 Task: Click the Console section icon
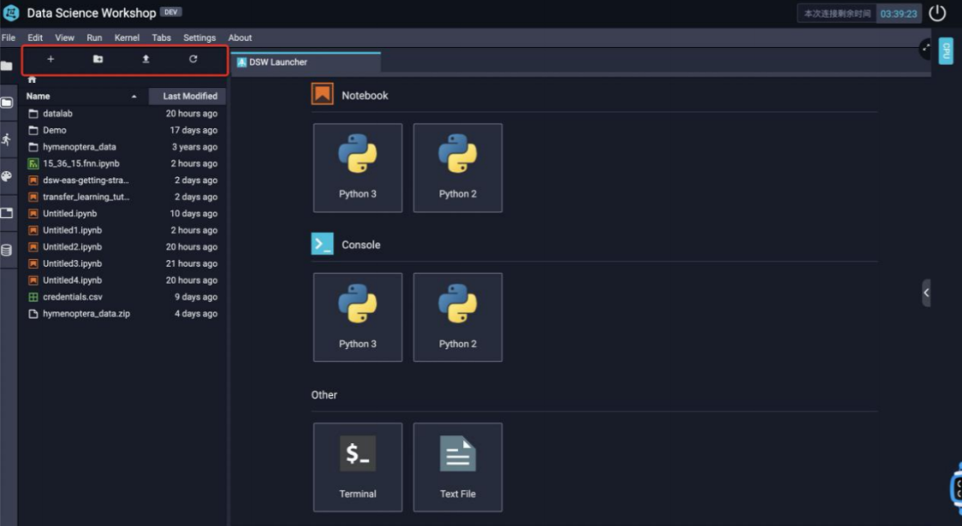[322, 244]
